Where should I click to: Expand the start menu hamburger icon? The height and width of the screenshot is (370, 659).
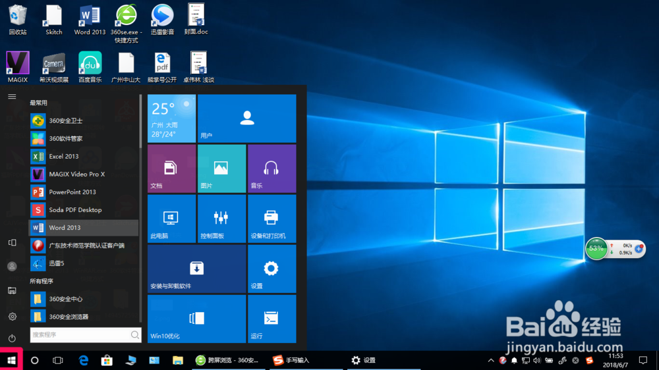(x=12, y=97)
